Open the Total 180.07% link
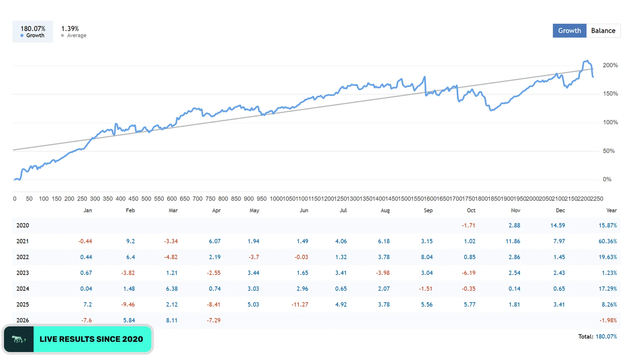The height and width of the screenshot is (356, 633). coord(606,337)
